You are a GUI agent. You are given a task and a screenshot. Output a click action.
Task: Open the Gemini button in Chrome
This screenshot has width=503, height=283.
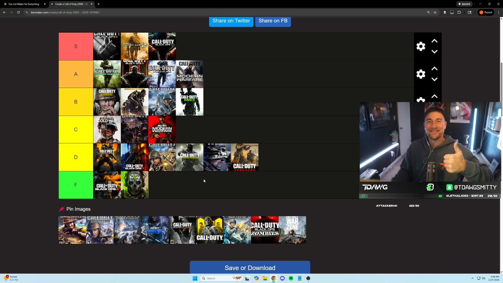(464, 4)
